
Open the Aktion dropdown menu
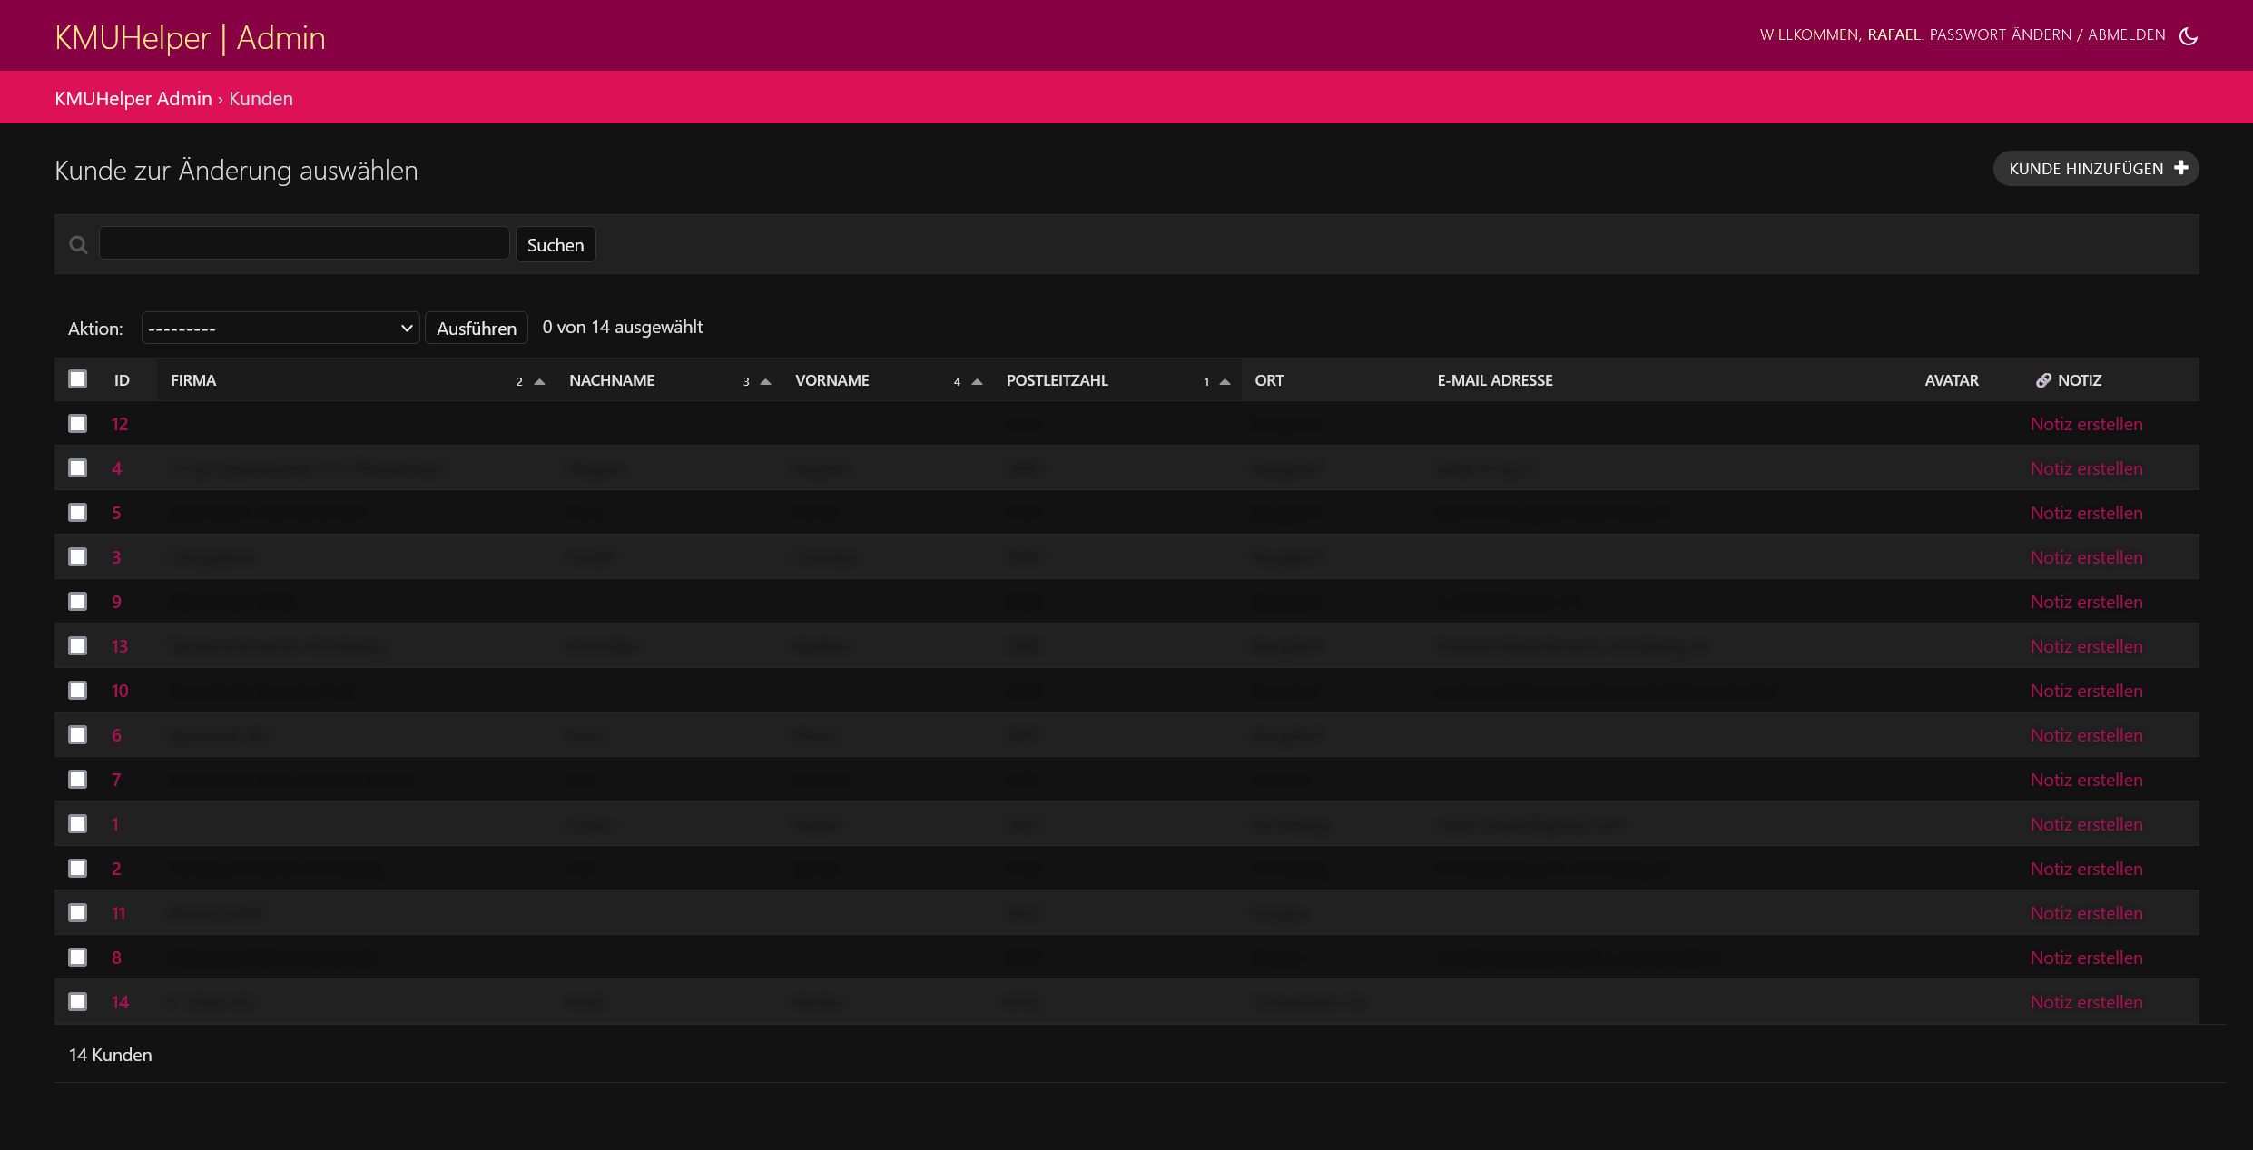[x=280, y=329]
